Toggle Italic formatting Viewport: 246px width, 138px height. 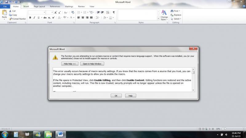tap(34, 17)
